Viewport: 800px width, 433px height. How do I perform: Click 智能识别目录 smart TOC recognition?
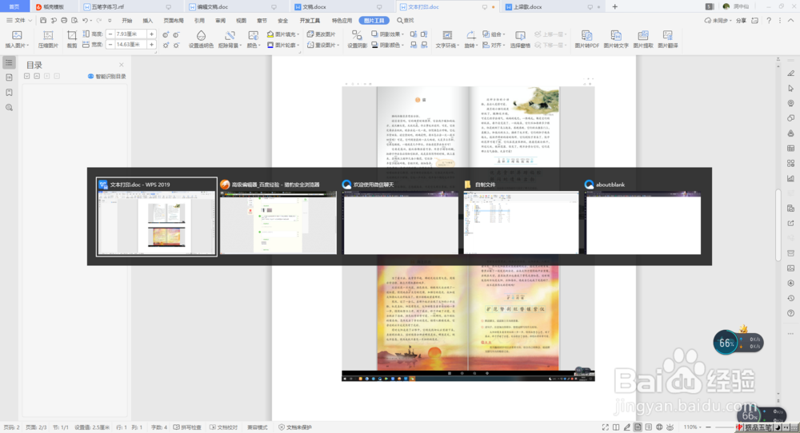(106, 77)
